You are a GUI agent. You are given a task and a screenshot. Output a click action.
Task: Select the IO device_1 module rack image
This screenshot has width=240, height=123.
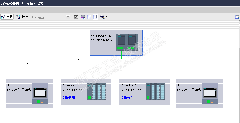pyautogui.click(x=97, y=92)
